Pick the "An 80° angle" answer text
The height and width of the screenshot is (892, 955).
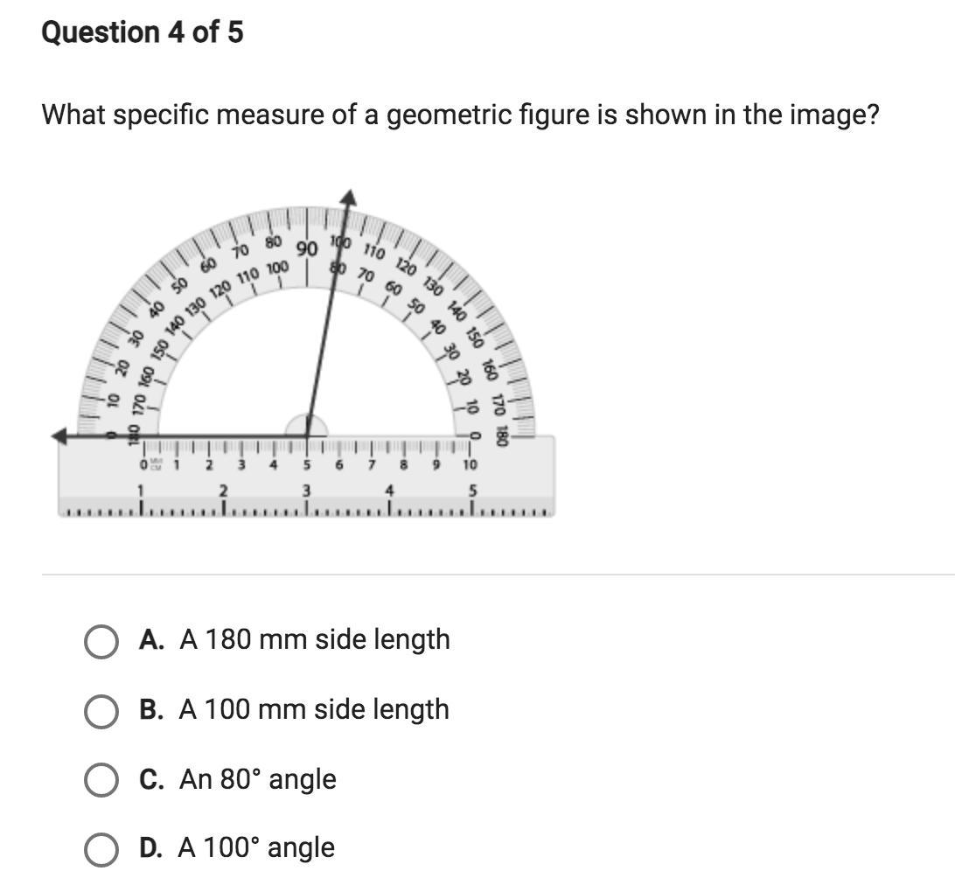(x=258, y=778)
